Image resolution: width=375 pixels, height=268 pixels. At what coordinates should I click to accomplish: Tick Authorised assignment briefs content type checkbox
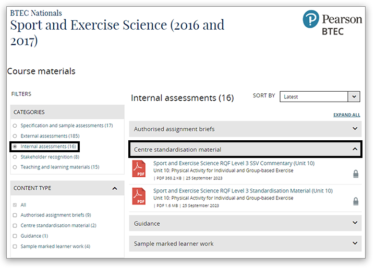coord(15,215)
